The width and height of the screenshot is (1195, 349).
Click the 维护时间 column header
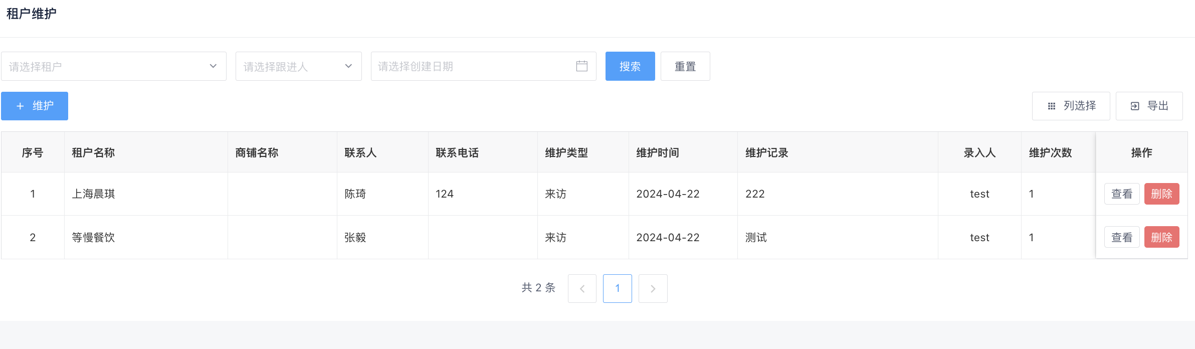click(x=658, y=152)
